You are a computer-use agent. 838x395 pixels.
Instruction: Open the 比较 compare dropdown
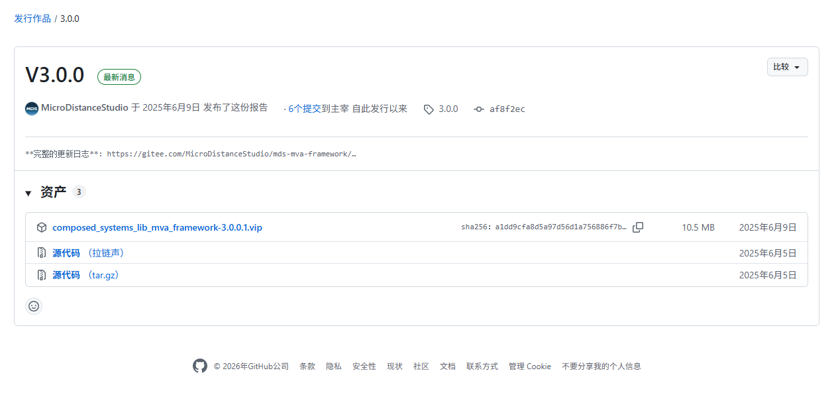[x=787, y=67]
